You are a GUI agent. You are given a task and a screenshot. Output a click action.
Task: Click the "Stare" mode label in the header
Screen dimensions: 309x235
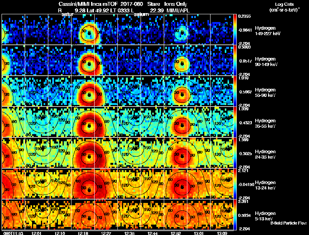(153, 4)
